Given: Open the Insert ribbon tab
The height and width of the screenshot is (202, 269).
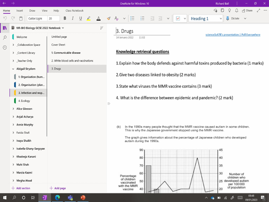Looking at the screenshot, I should pyautogui.click(x=19, y=11).
